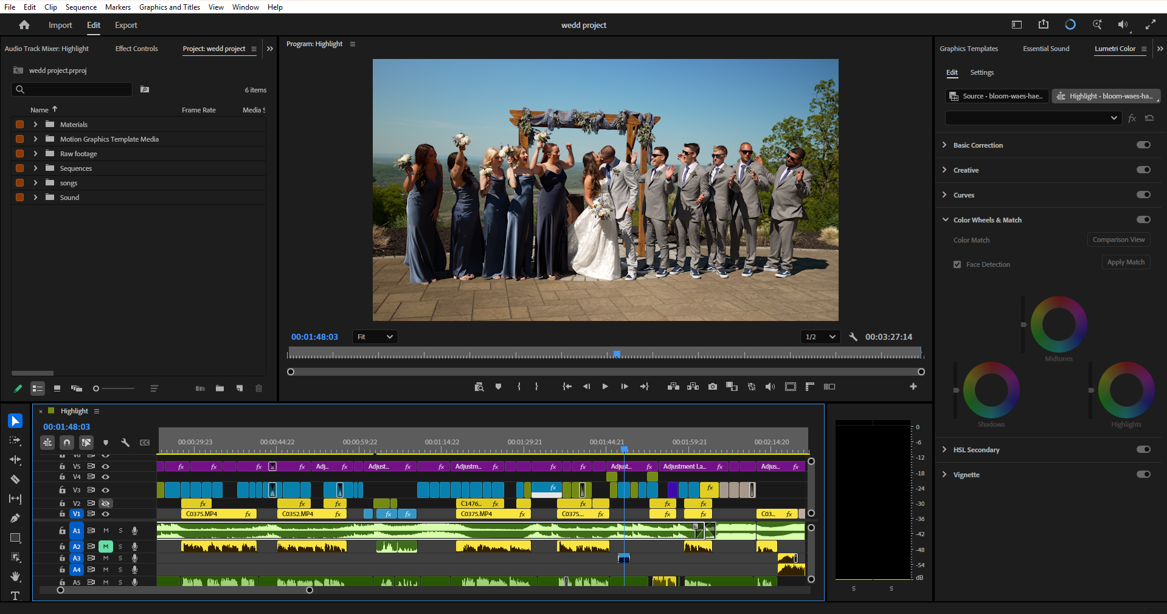Screen dimensions: 1167x614
Task: Open the Button Editor plus icon
Action: click(913, 387)
